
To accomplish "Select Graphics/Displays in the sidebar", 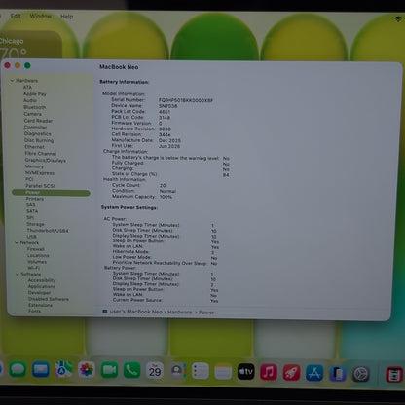I will tap(46, 160).
